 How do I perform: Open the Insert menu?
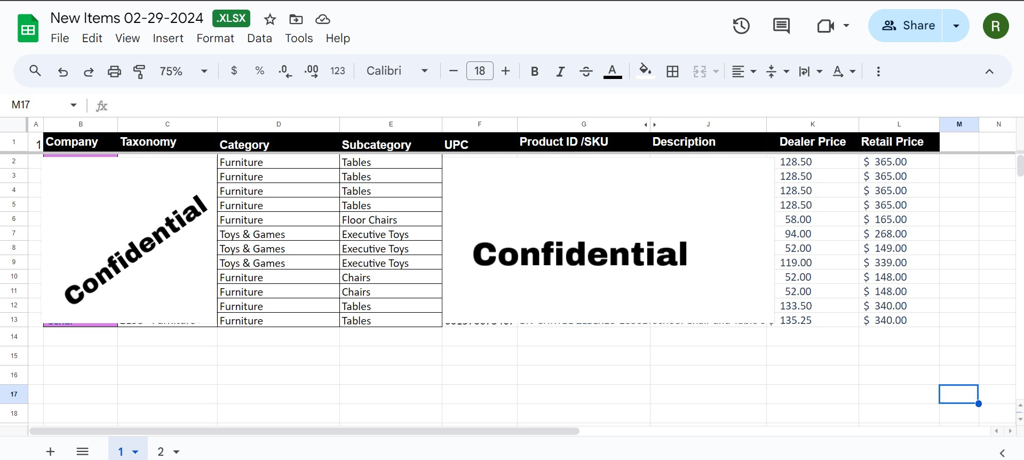coord(168,38)
